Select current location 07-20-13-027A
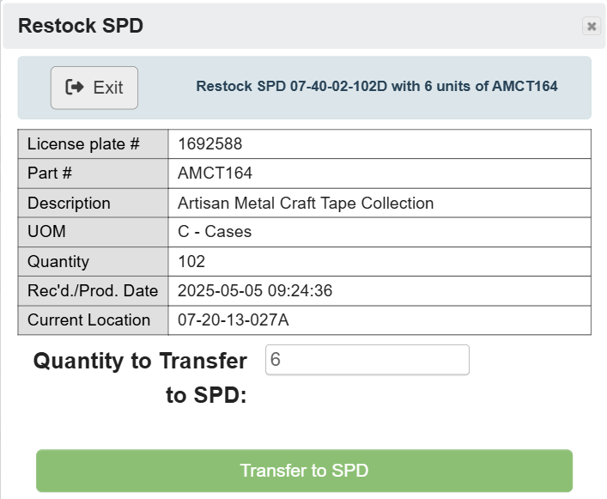The width and height of the screenshot is (607, 499). 233,320
